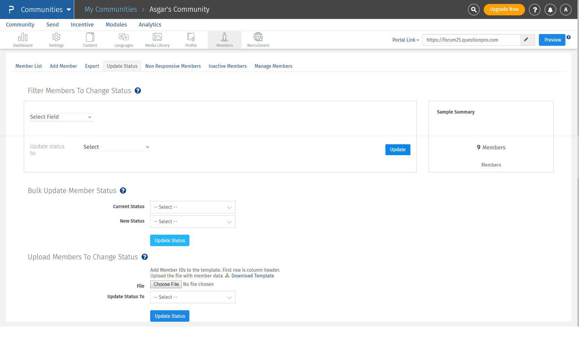Open the New Status dropdown
The height and width of the screenshot is (344, 579).
(x=193, y=222)
